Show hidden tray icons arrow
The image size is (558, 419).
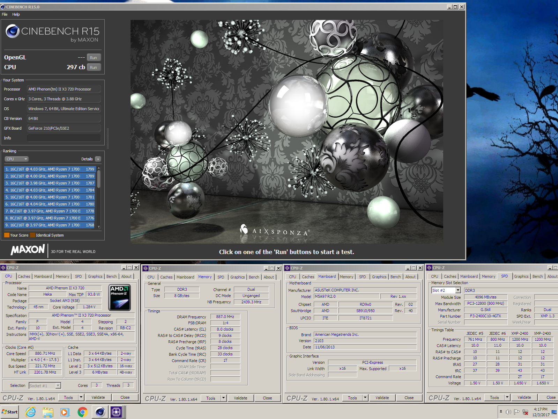coord(501,412)
